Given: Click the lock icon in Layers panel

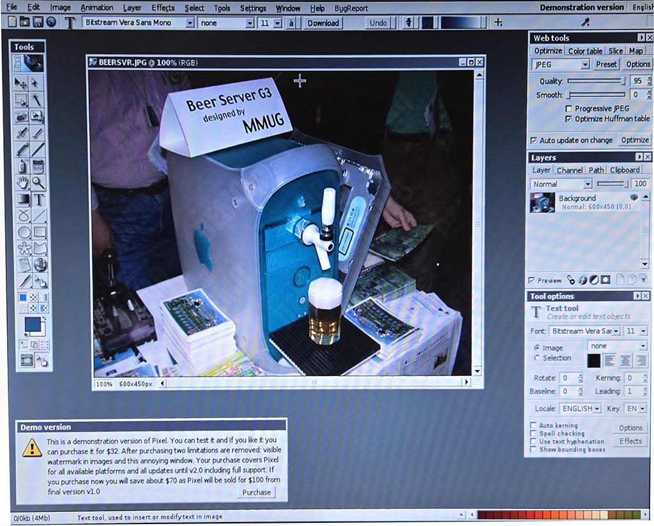Looking at the screenshot, I should pyautogui.click(x=571, y=280).
